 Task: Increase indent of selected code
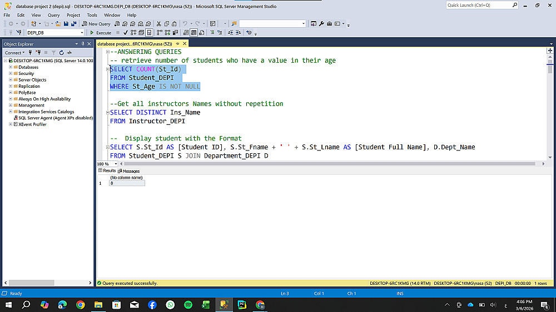(x=239, y=33)
